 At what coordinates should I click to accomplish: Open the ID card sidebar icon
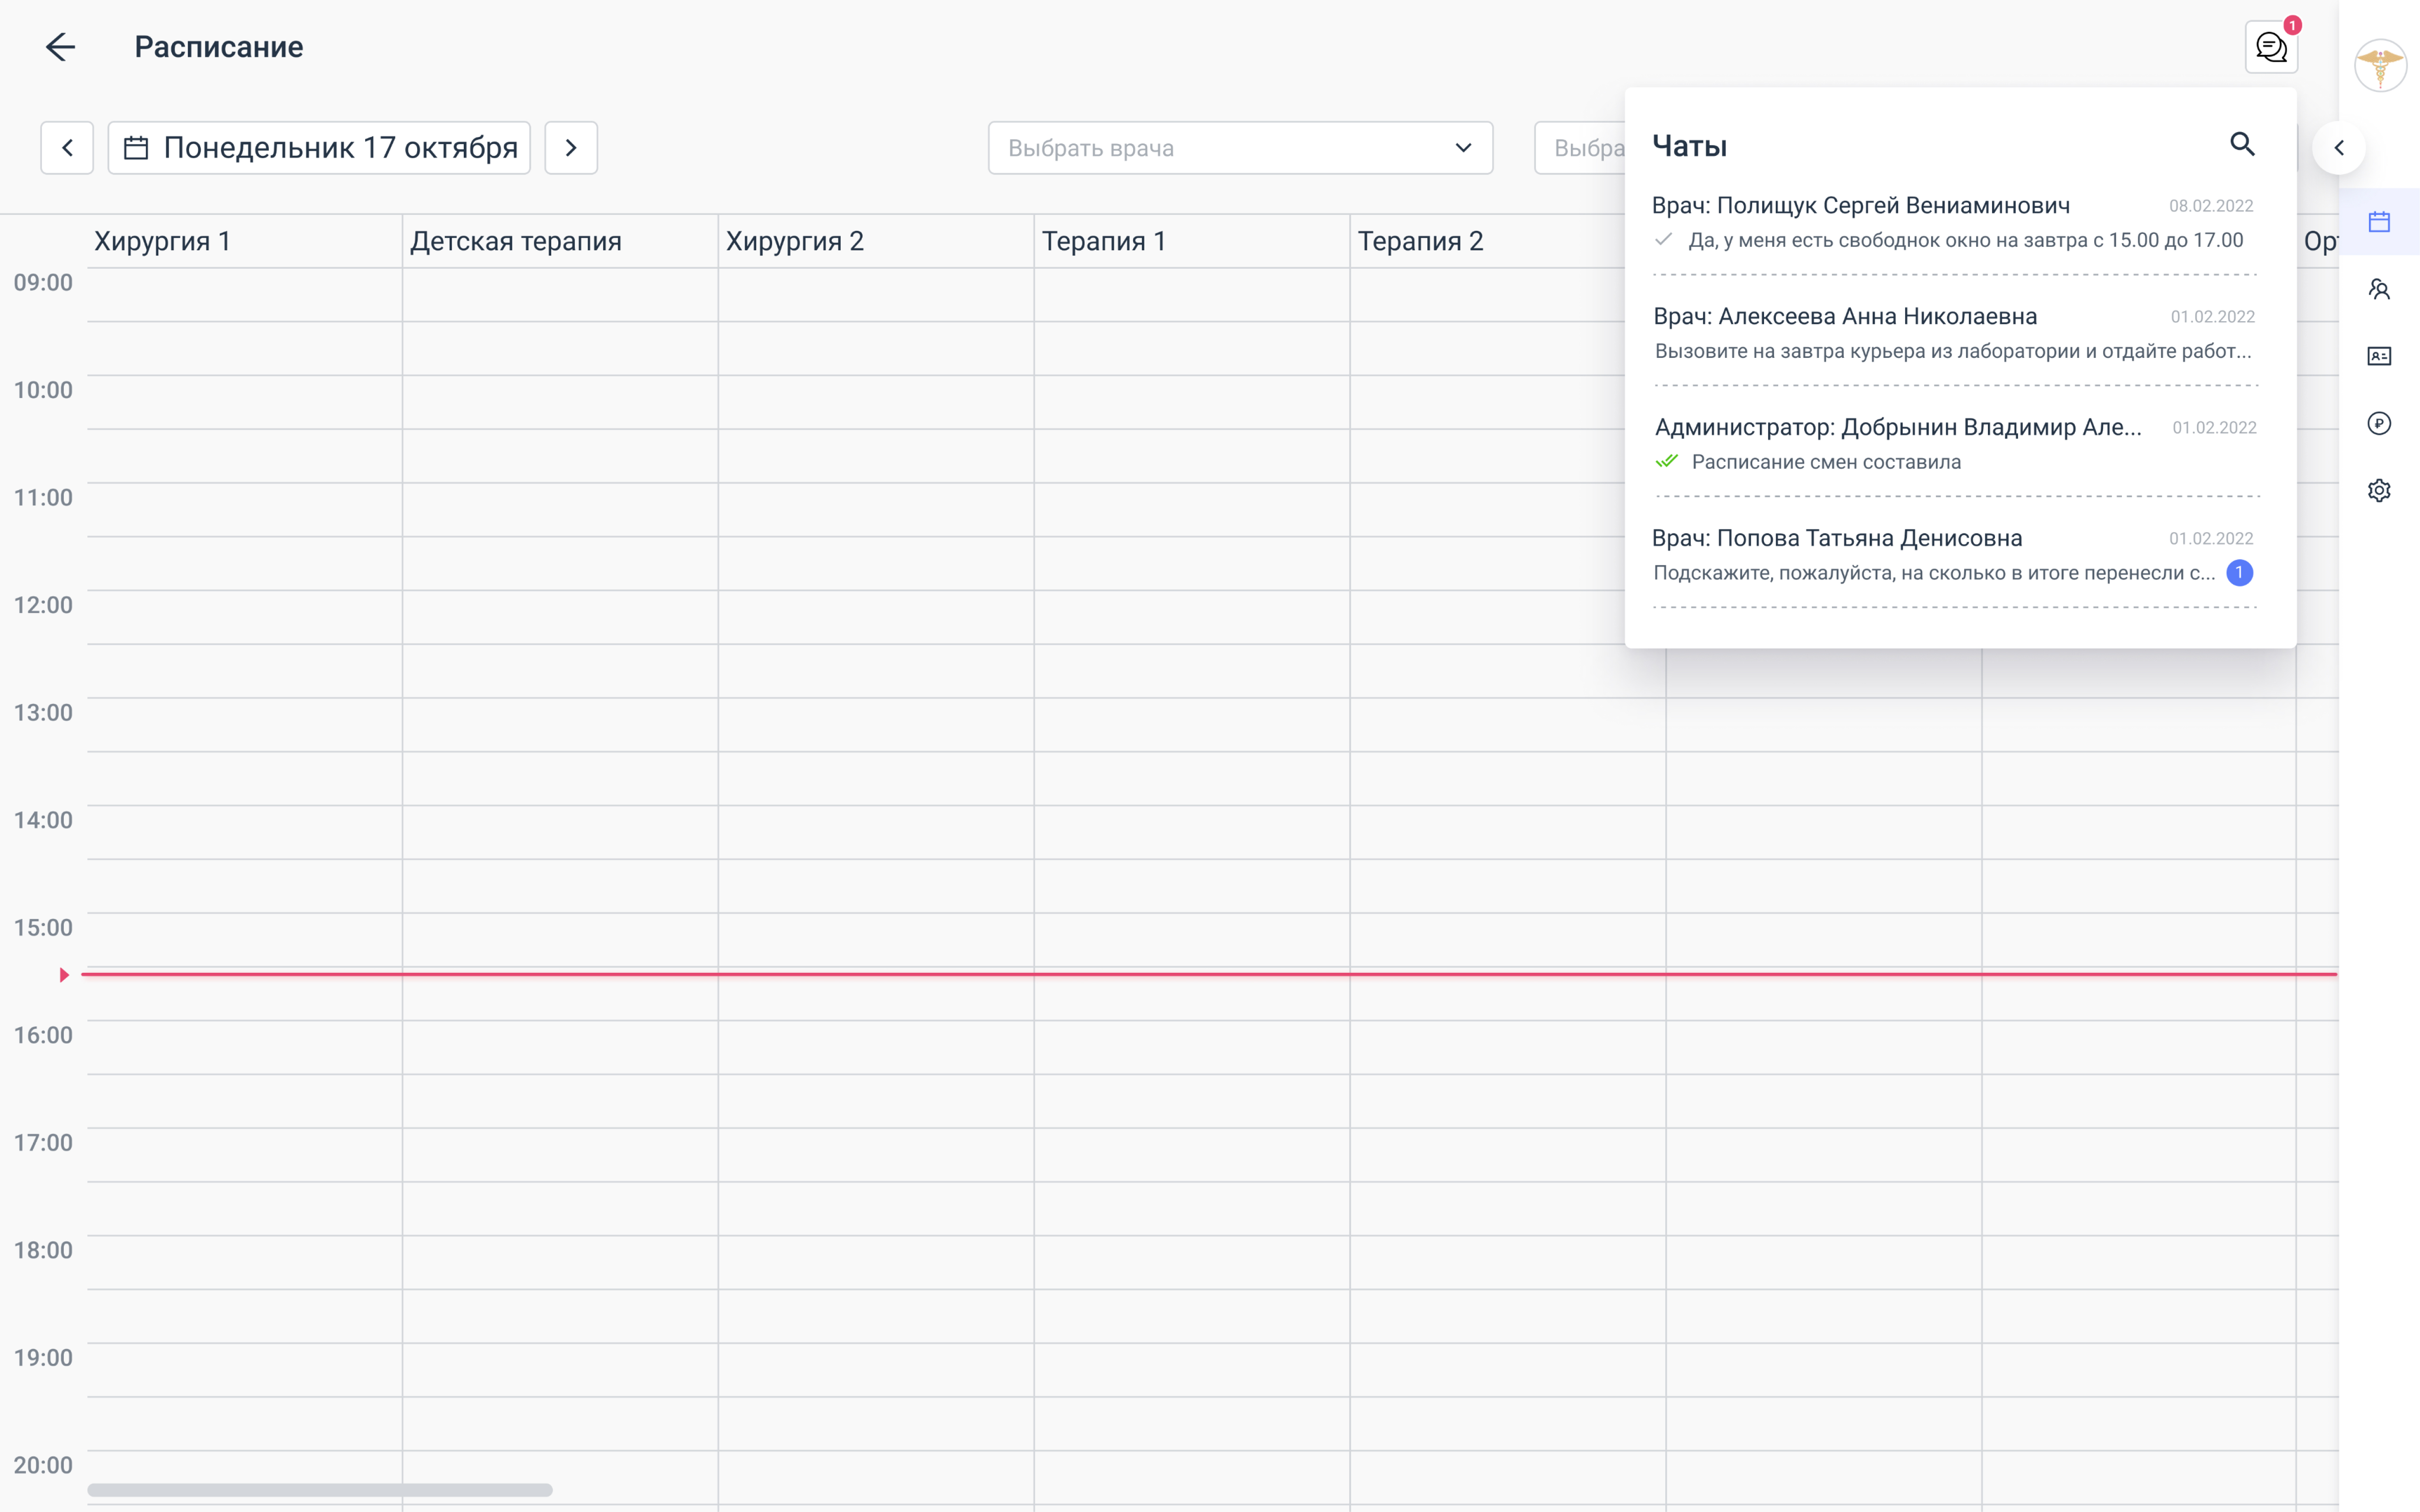(x=2379, y=356)
